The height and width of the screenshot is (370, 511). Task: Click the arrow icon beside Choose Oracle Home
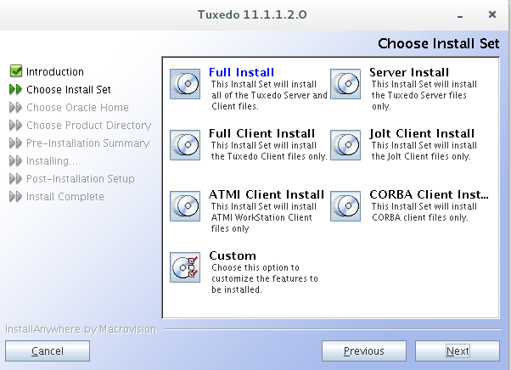(x=15, y=107)
